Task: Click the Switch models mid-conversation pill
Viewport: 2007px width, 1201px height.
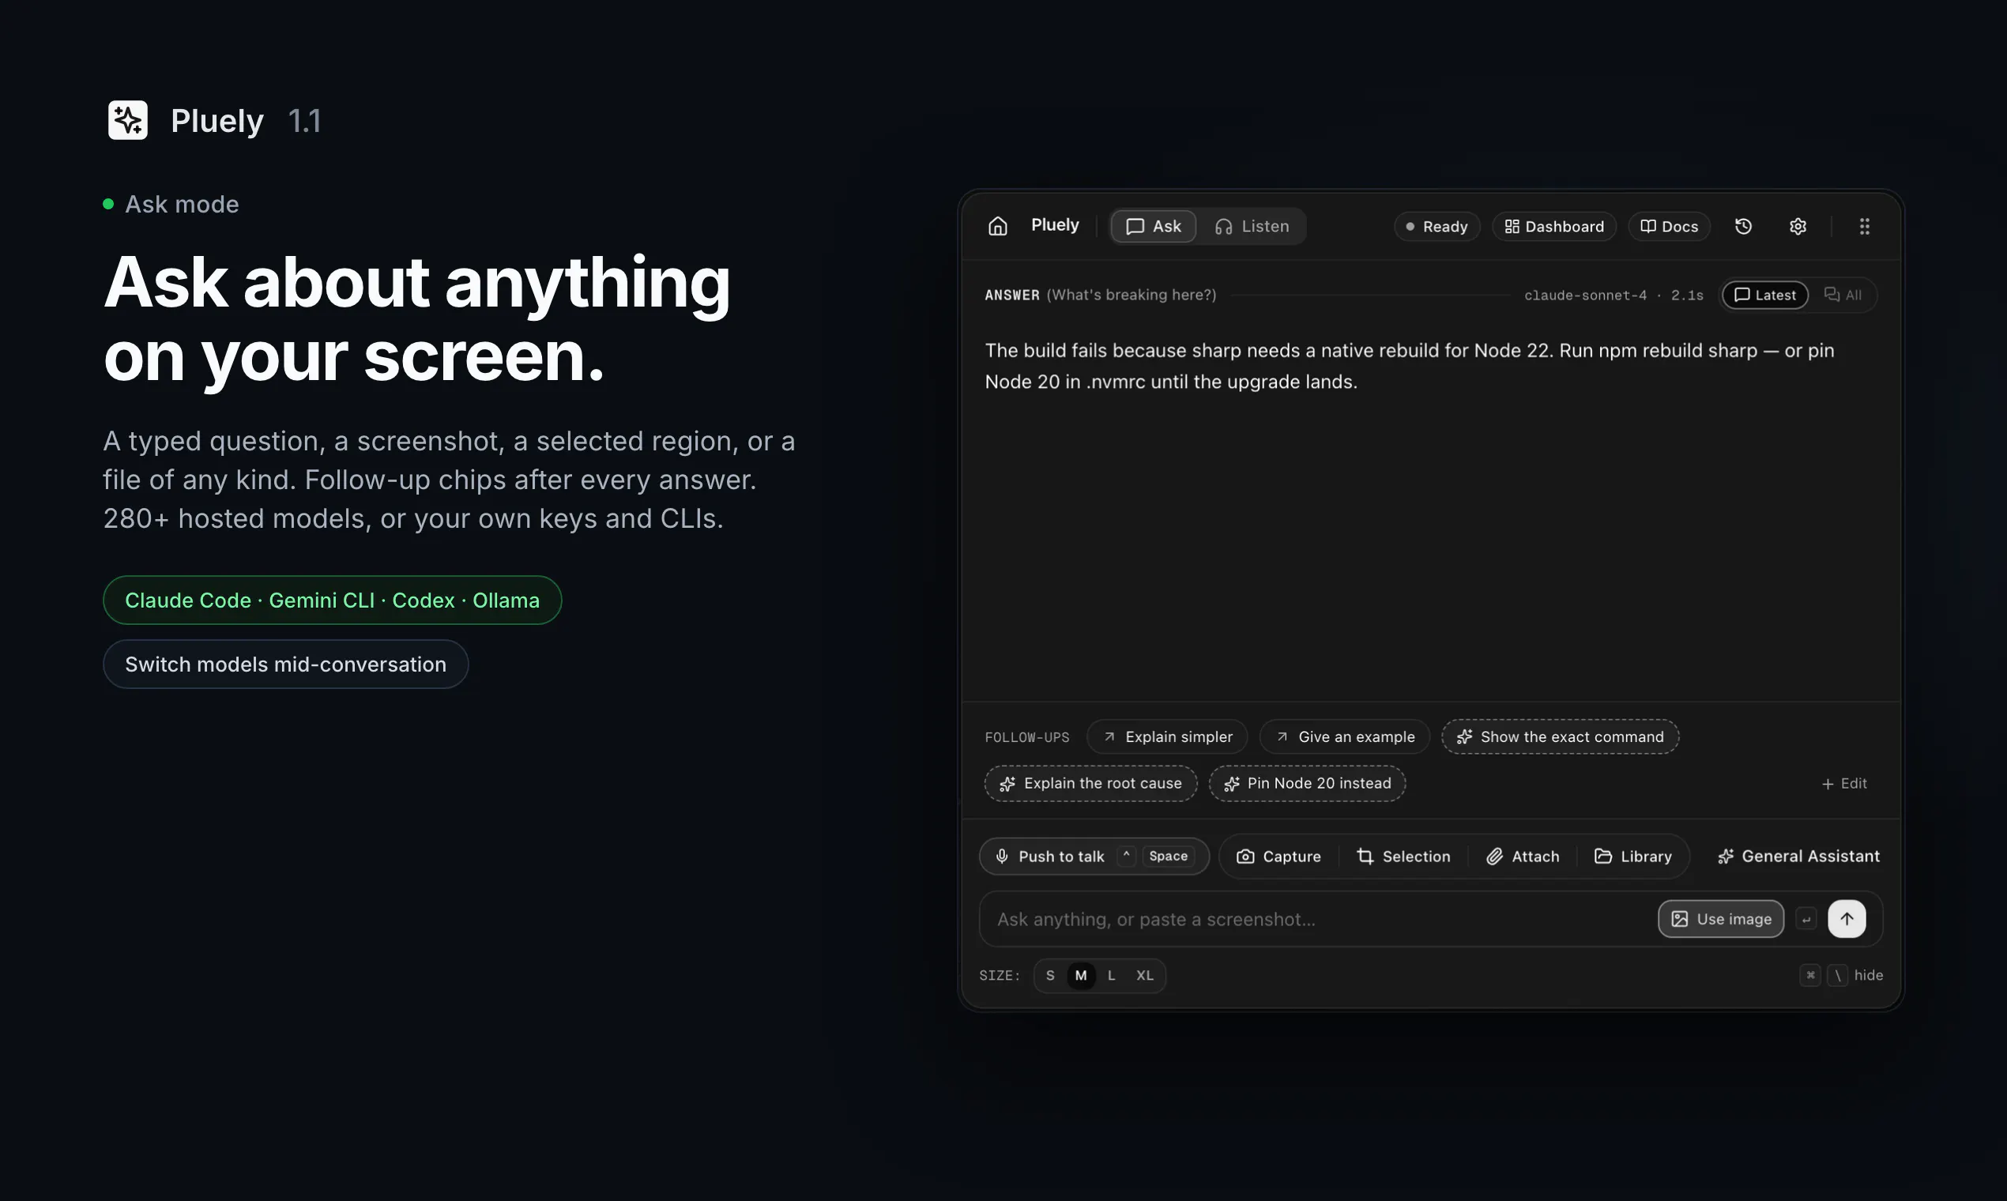Action: pos(286,665)
